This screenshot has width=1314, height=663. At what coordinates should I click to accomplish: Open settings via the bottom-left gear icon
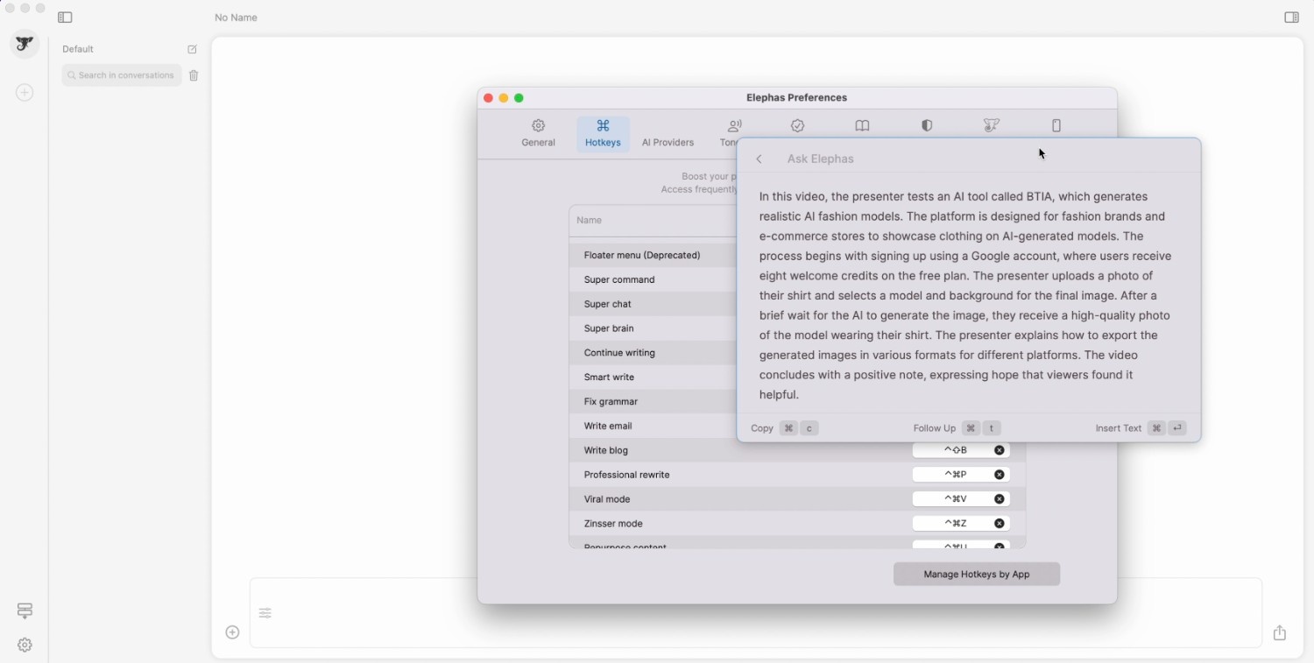25,645
